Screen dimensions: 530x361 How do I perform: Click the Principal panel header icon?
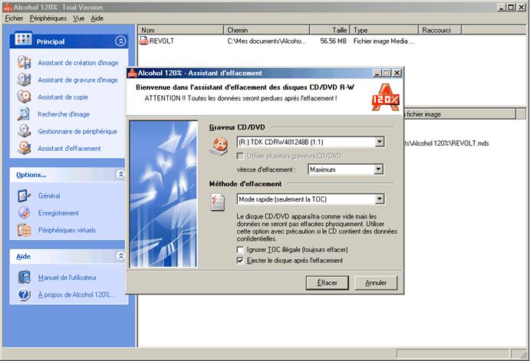(23, 40)
